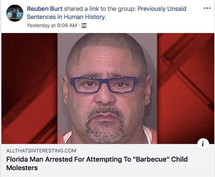The width and height of the screenshot is (215, 177).
Task: Click 'Sentences in Human History.' group text
Action: click(x=67, y=17)
